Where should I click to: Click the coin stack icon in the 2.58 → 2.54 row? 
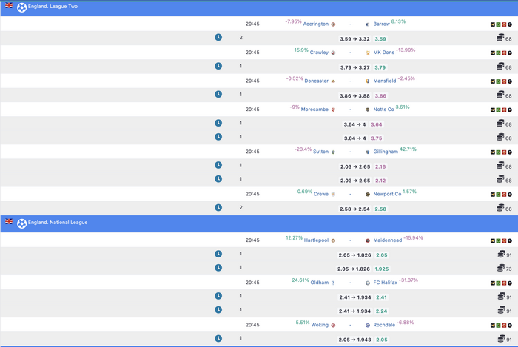click(500, 208)
